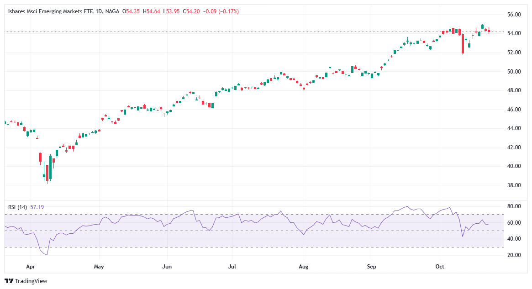Open the TradingView text link

(x=31, y=281)
